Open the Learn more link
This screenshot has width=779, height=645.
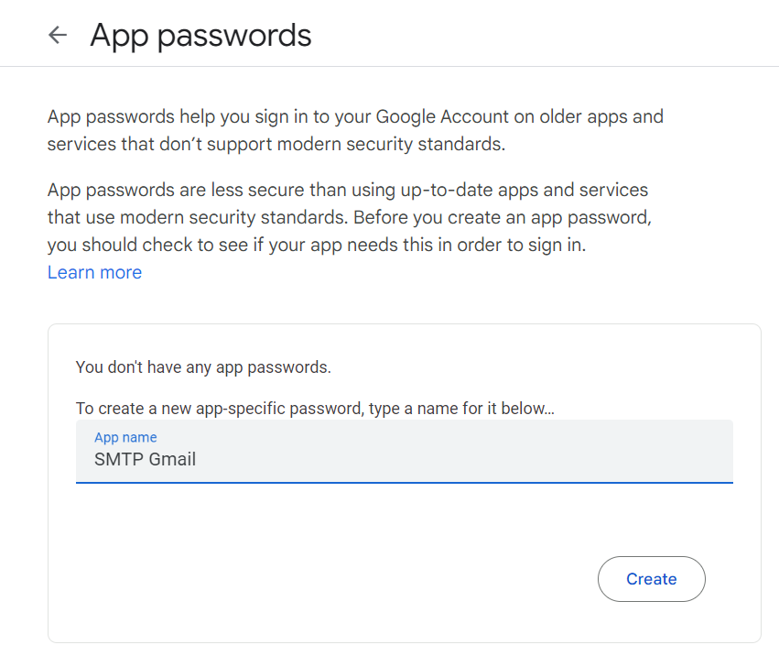click(x=94, y=272)
